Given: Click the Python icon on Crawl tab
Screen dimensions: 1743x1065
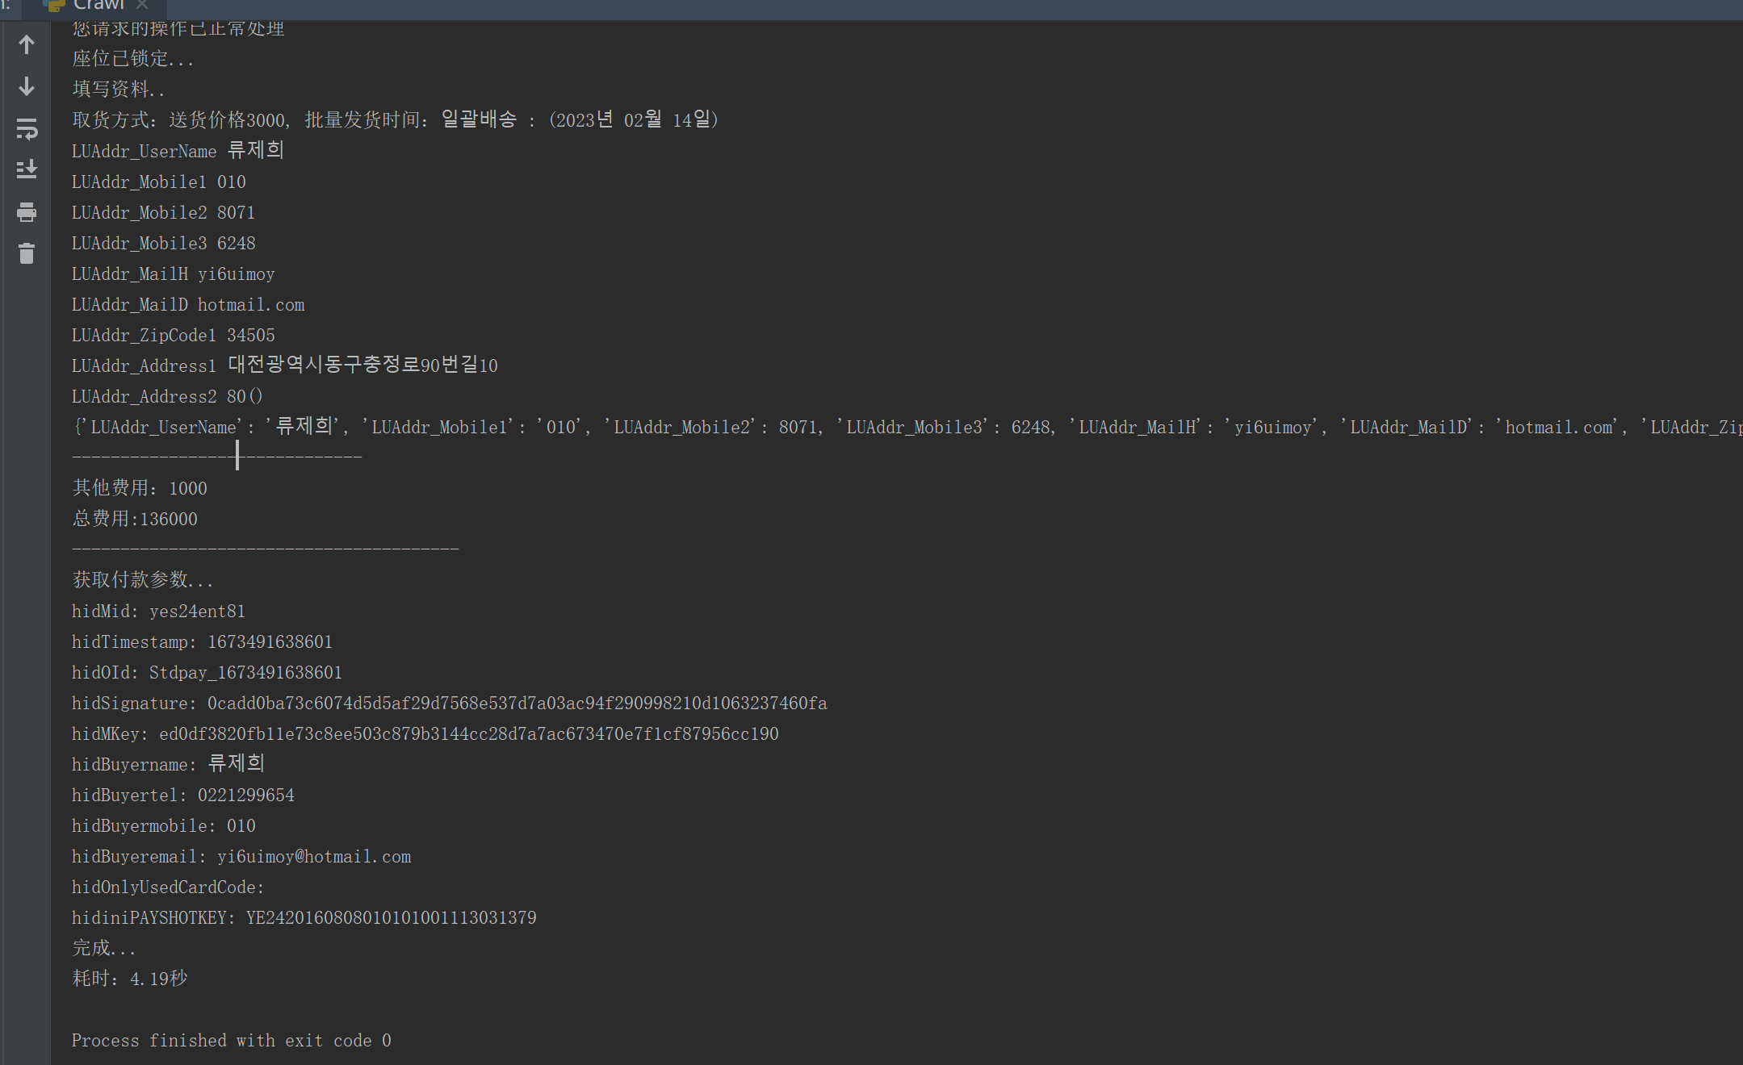Looking at the screenshot, I should (x=55, y=5).
